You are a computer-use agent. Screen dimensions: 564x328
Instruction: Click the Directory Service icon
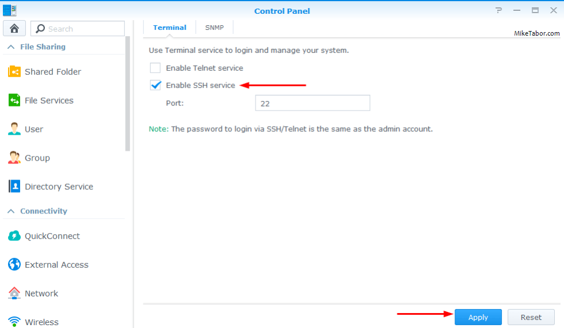14,186
